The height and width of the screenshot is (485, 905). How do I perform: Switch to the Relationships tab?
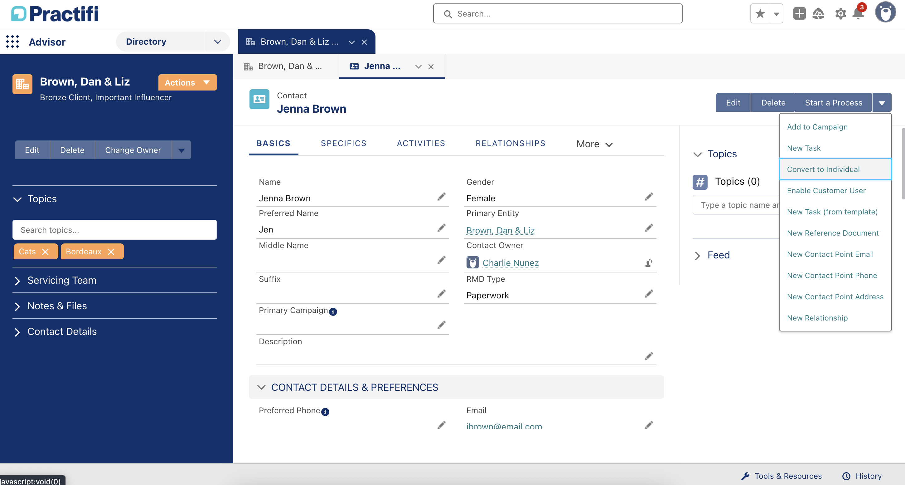tap(511, 144)
